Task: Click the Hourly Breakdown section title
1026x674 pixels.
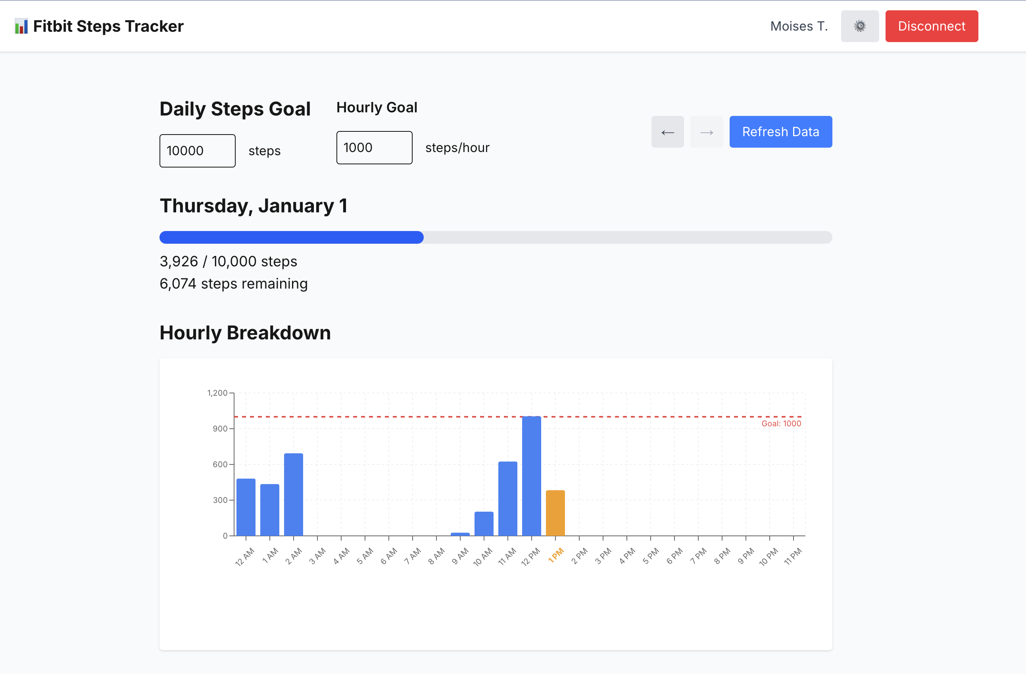Action: click(245, 333)
